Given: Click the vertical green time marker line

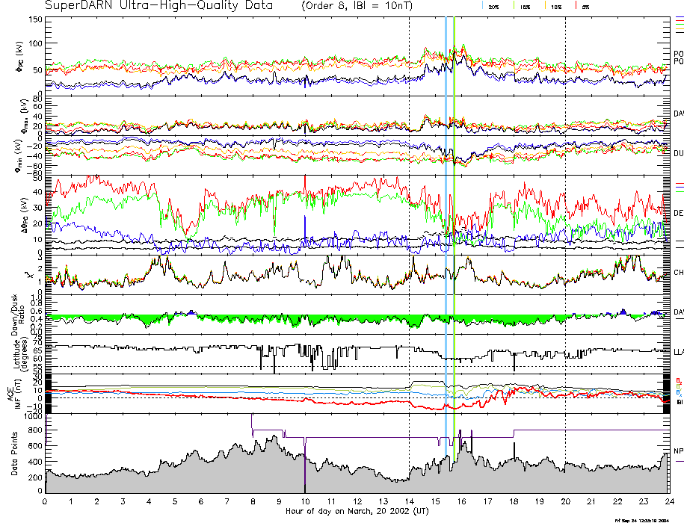Looking at the screenshot, I should 455,224.
